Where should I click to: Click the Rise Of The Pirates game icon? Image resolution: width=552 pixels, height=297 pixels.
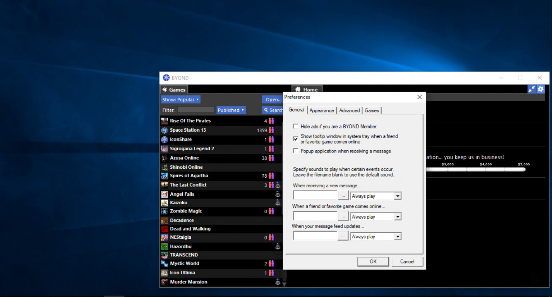coord(165,121)
